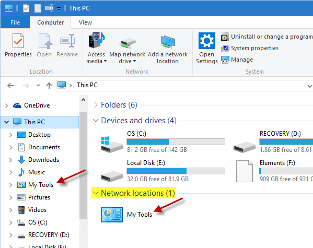The height and width of the screenshot is (248, 313).
Task: Click Local Disk (E:) capacity usage bar
Action: coord(176,171)
